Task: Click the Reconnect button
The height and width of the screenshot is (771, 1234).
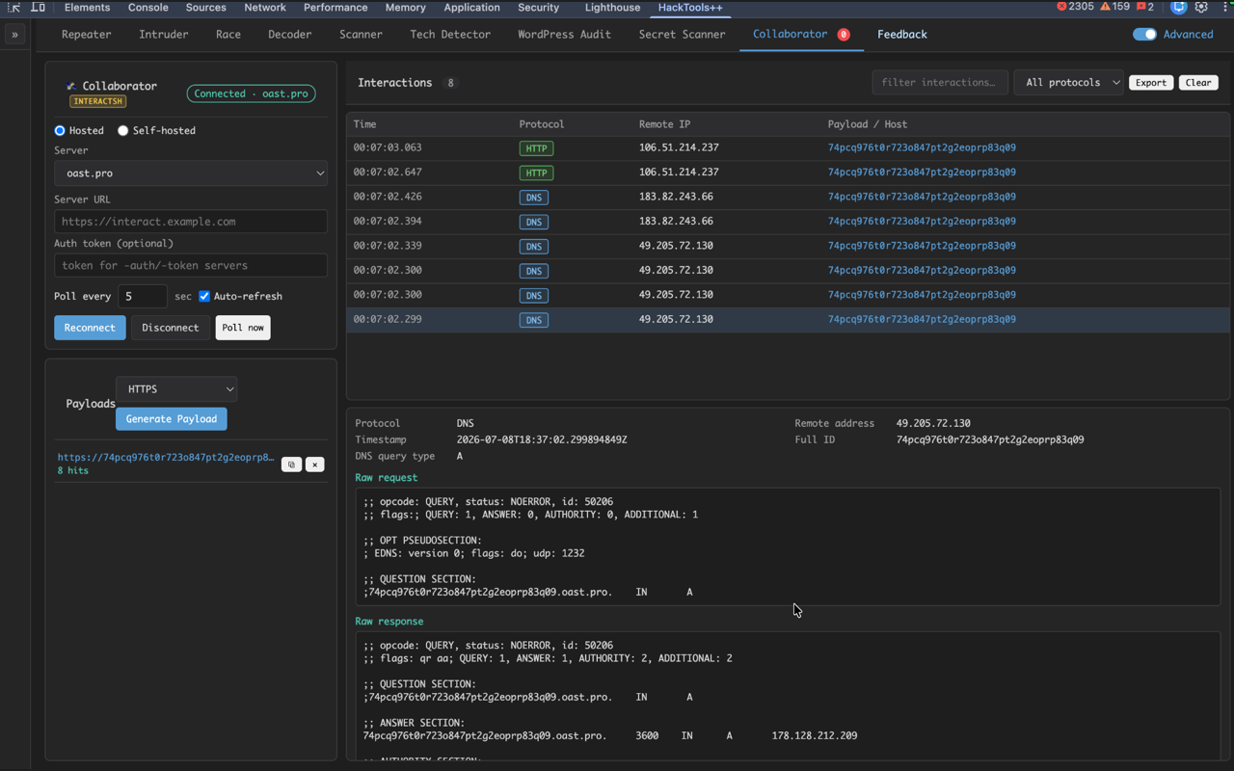Action: point(90,328)
